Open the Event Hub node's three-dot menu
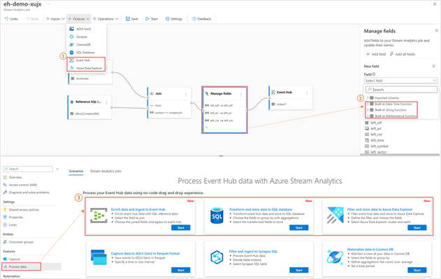Viewport: 441px width, 279px height. pos(307,93)
